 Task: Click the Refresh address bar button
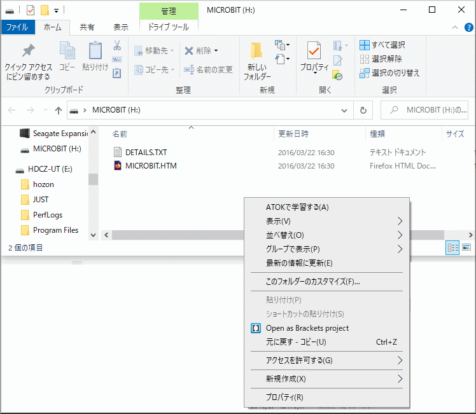[x=363, y=110]
